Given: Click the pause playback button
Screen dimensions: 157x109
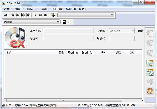Looking at the screenshot, I should pos(46,15).
